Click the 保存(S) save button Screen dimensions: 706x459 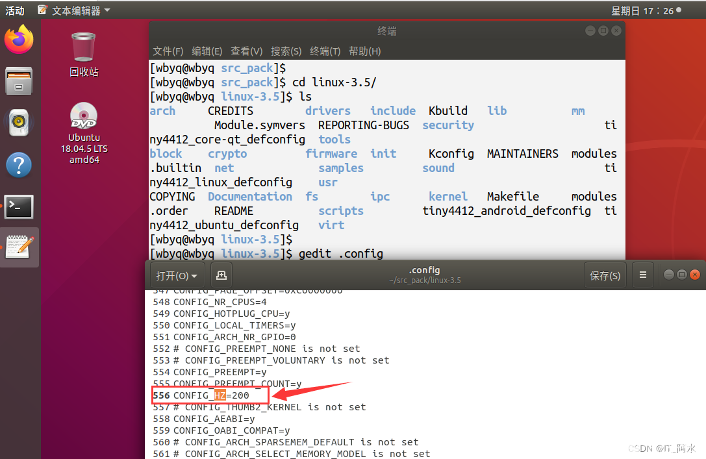coord(605,275)
